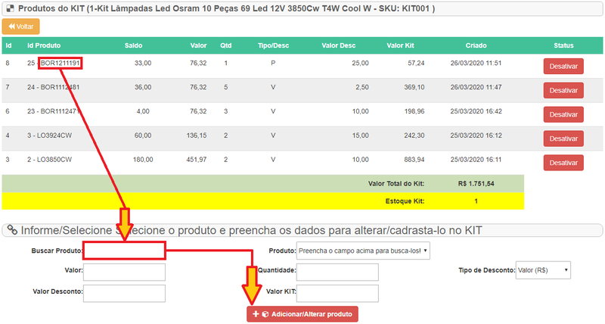This screenshot has width=605, height=324.
Task: Select the 3 - LO3924CW product cell
Action: click(49, 136)
